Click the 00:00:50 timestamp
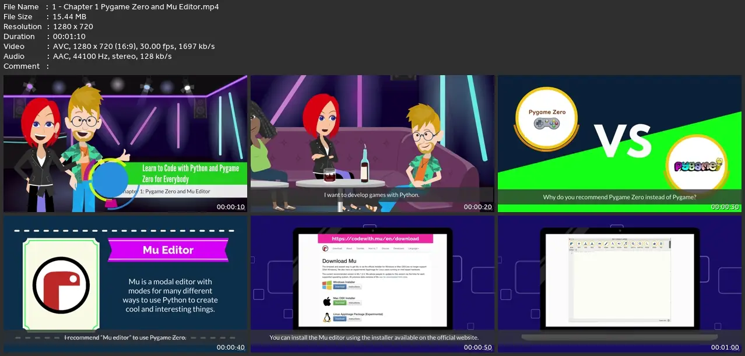The image size is (745, 356). pos(478,348)
